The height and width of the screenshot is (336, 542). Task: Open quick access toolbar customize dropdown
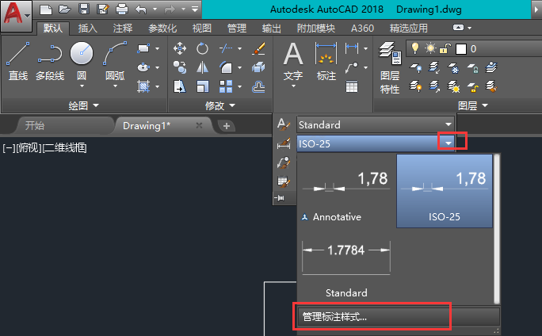[x=195, y=10]
